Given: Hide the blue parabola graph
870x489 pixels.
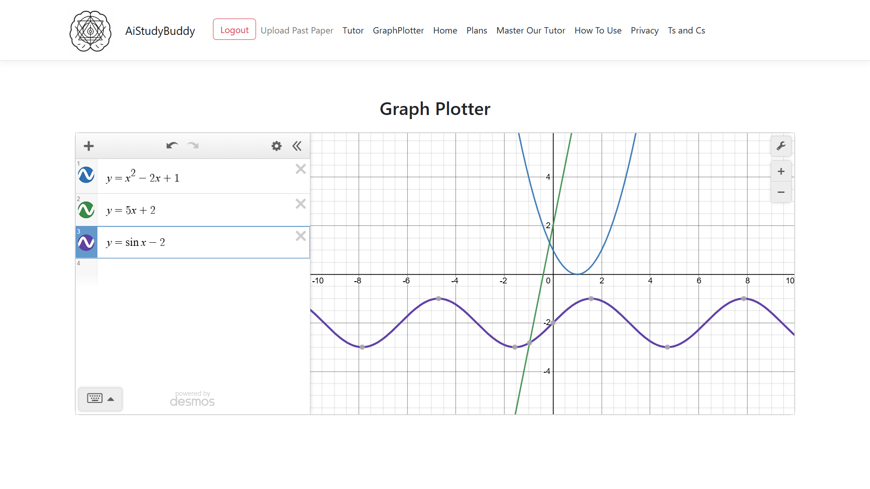Looking at the screenshot, I should coord(86,175).
